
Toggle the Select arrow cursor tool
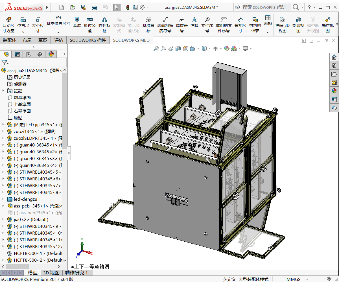point(117,7)
